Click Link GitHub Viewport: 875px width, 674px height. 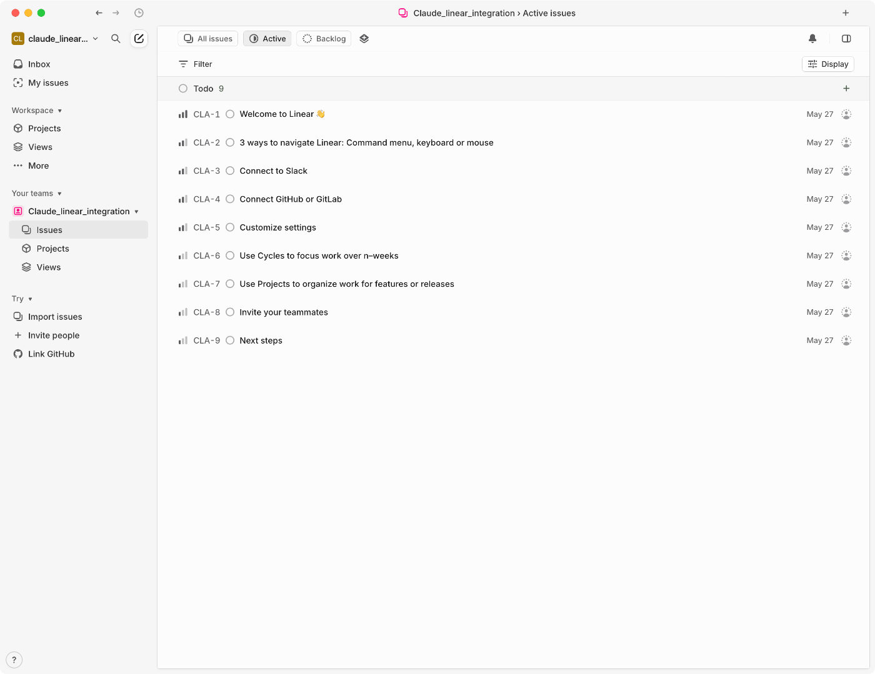51,354
